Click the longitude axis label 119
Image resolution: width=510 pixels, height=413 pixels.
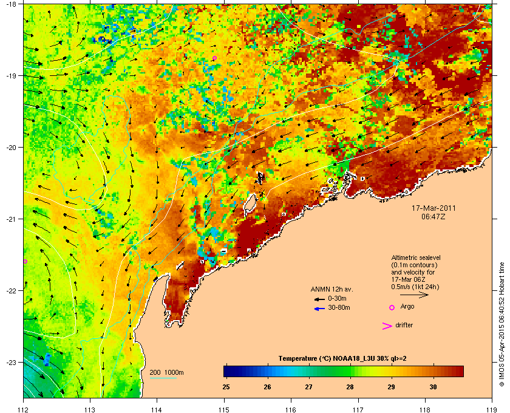pyautogui.click(x=492, y=409)
